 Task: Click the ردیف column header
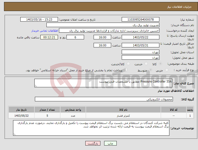(190, 110)
